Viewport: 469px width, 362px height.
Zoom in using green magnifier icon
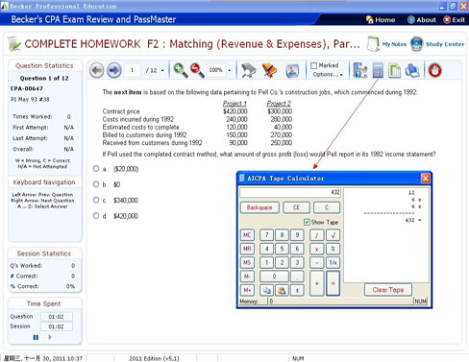(x=181, y=70)
